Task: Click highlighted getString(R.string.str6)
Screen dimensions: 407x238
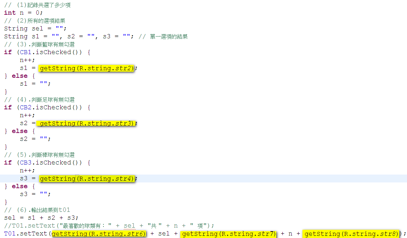Action: [99, 234]
